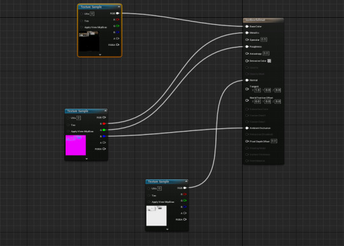Click the World Position Offset Y field
Viewport: 344px width, 246px height.
pyautogui.click(x=268, y=101)
